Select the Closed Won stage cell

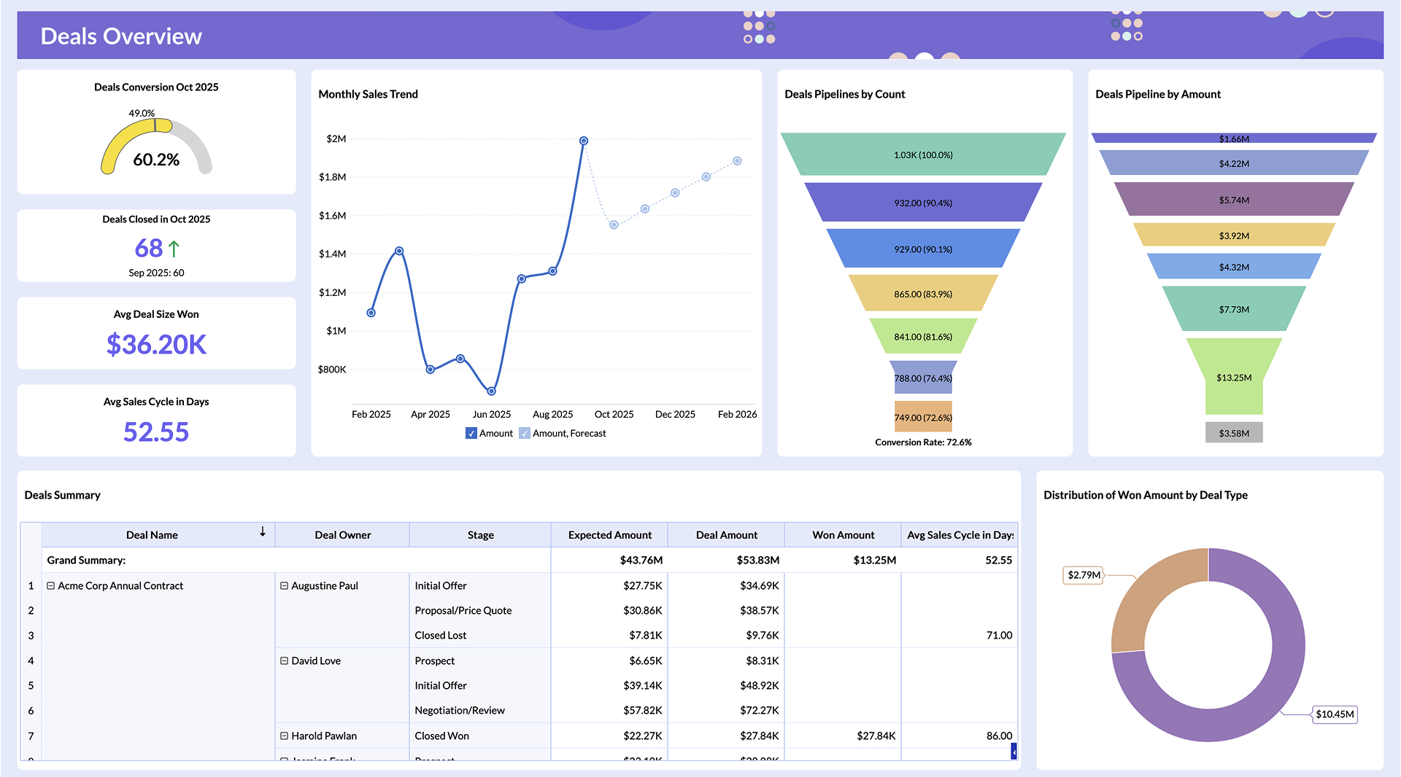coord(441,736)
